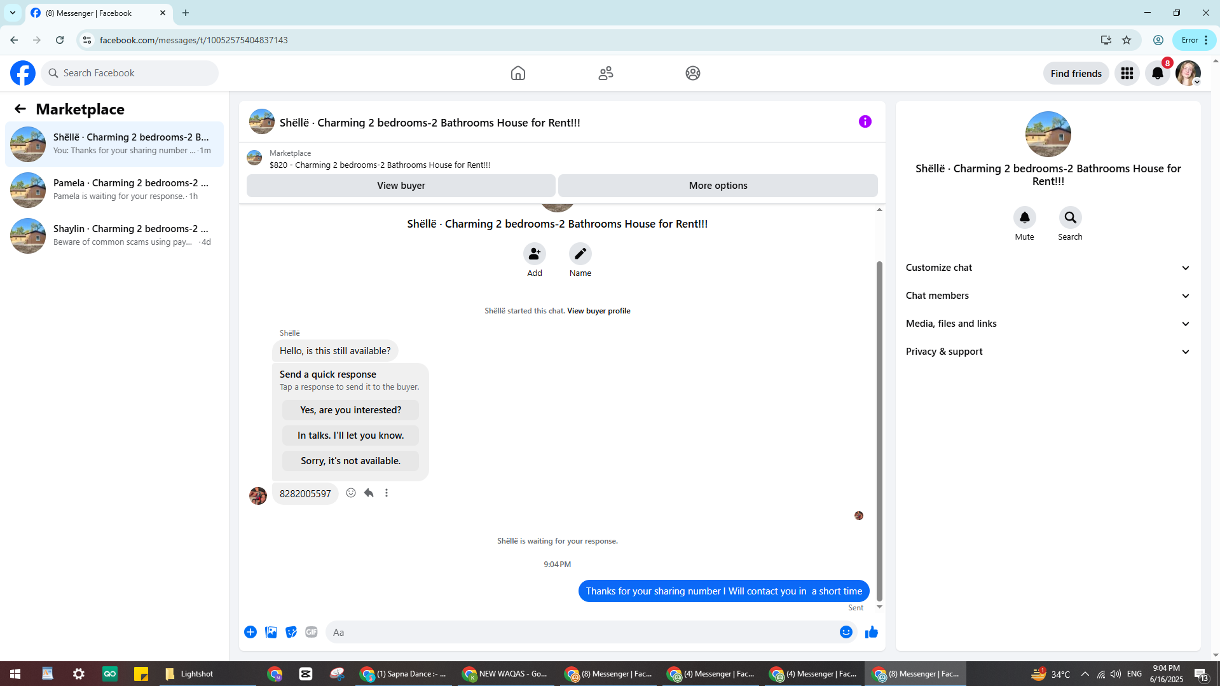Reload the page
Screen dimensions: 1220x686
[60, 40]
